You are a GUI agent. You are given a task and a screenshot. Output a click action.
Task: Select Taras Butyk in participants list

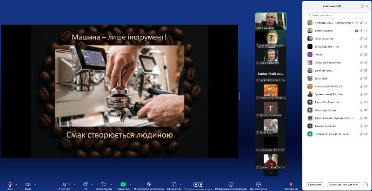point(337,79)
